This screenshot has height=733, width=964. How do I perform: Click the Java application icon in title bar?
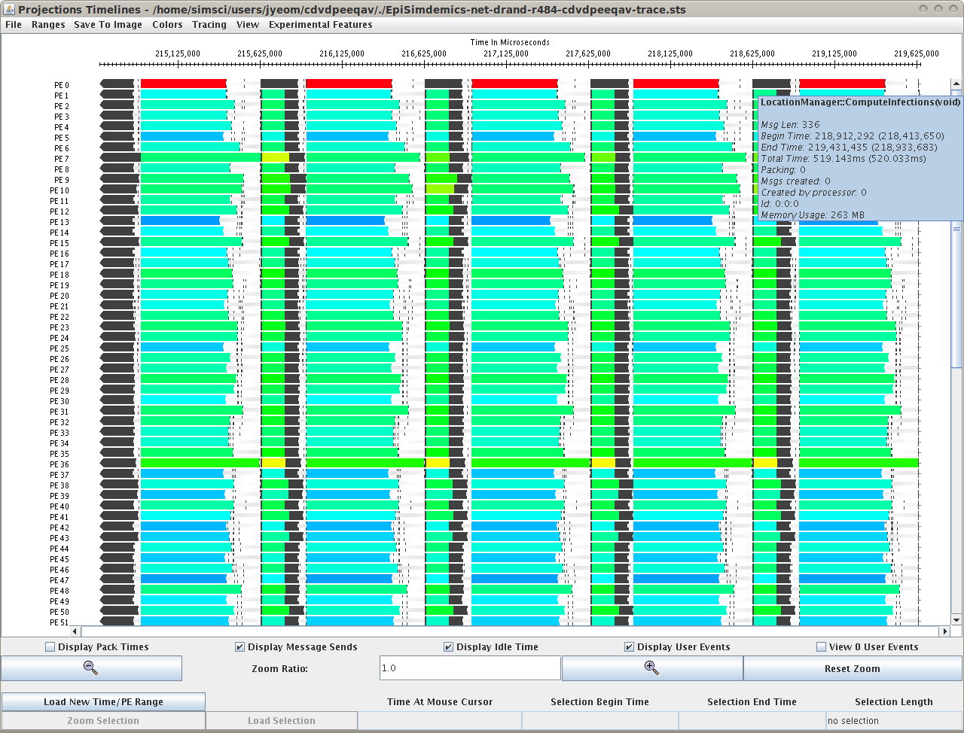tap(9, 9)
